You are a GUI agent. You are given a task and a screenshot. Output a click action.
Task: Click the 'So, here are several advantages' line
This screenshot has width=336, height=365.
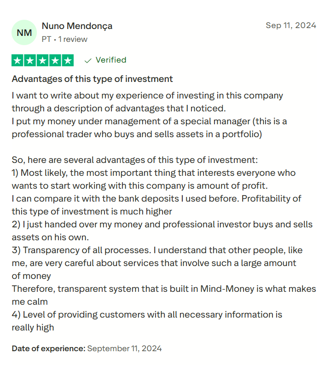(x=135, y=160)
